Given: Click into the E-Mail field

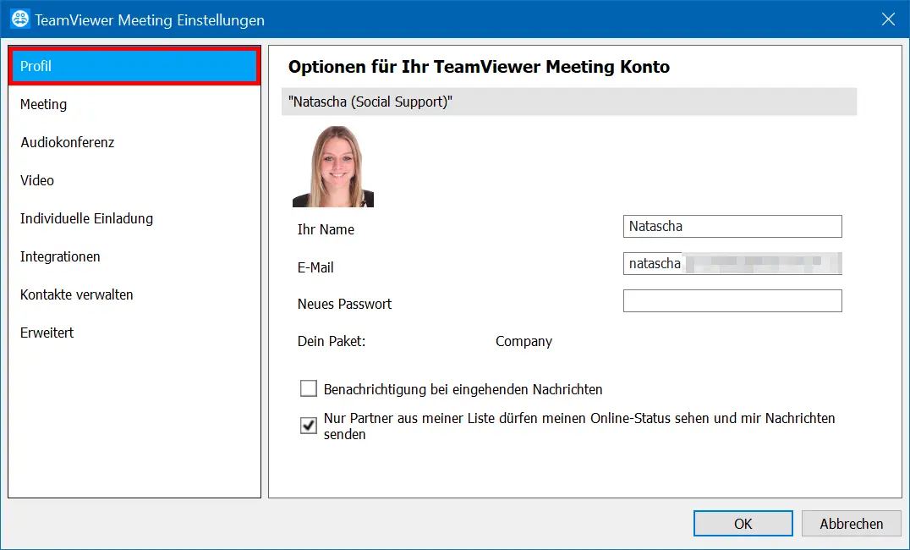Looking at the screenshot, I should coord(732,264).
